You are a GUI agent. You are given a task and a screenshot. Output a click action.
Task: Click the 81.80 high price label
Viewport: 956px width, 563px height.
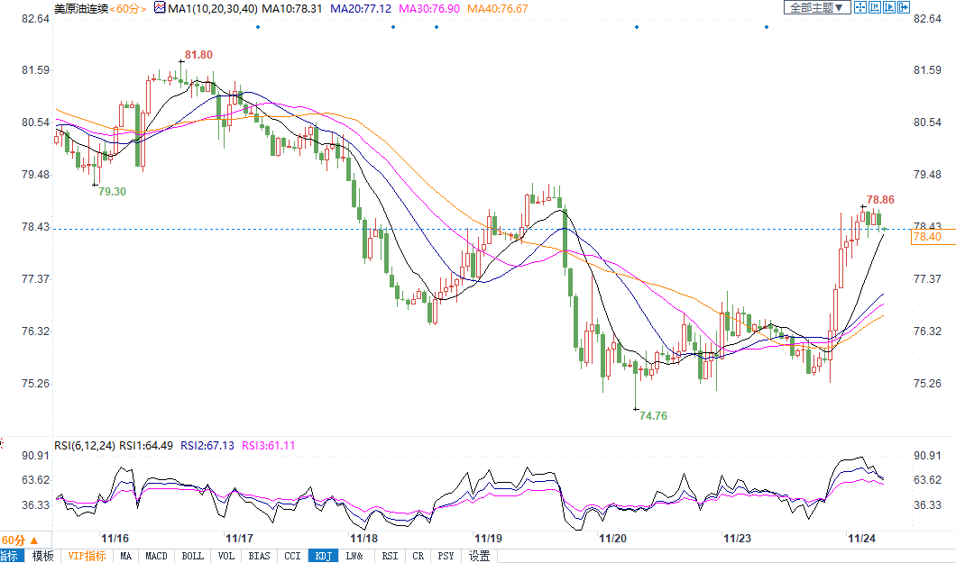pos(198,55)
